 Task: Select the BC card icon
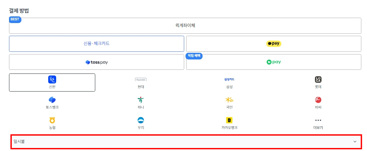318,100
